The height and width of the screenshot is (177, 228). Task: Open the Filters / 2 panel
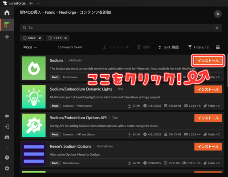pyautogui.click(x=198, y=47)
